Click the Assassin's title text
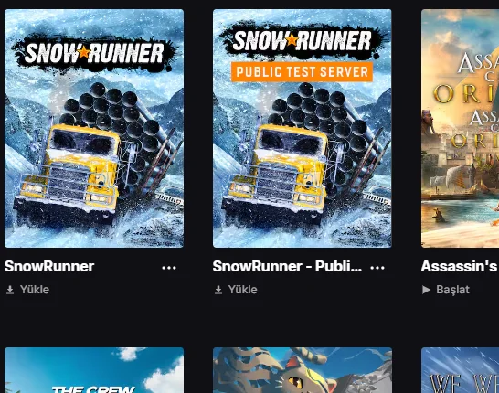 (x=460, y=267)
